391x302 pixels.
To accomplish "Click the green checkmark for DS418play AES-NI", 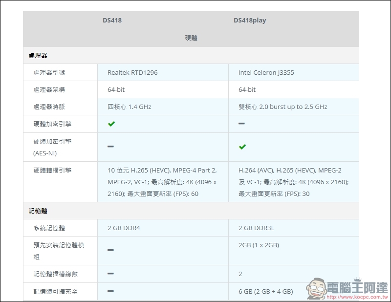I will (x=242, y=147).
